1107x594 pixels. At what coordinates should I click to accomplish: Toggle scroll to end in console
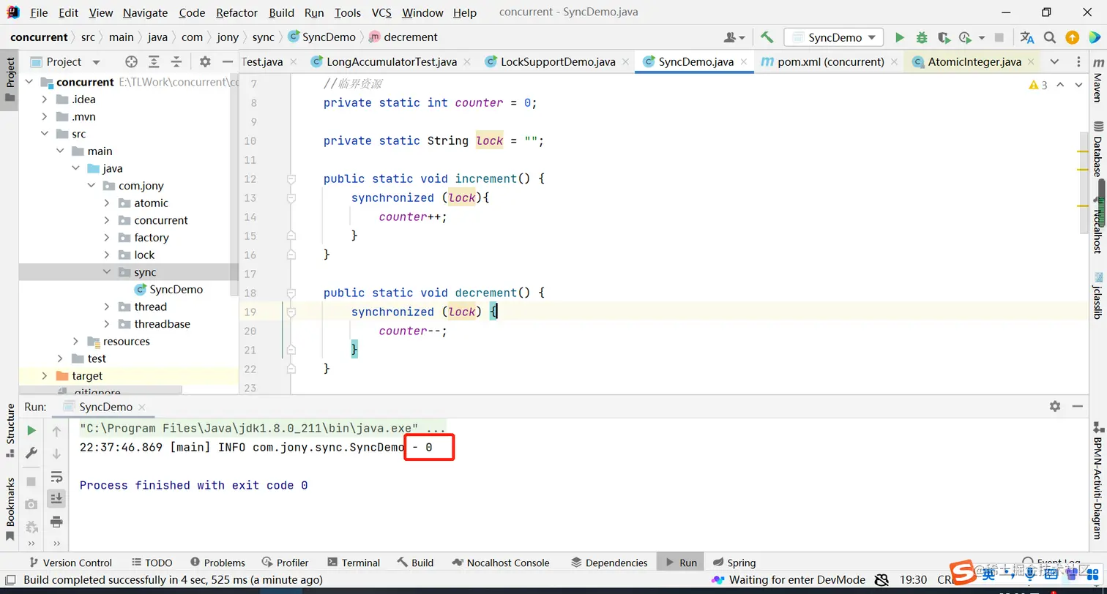56,499
